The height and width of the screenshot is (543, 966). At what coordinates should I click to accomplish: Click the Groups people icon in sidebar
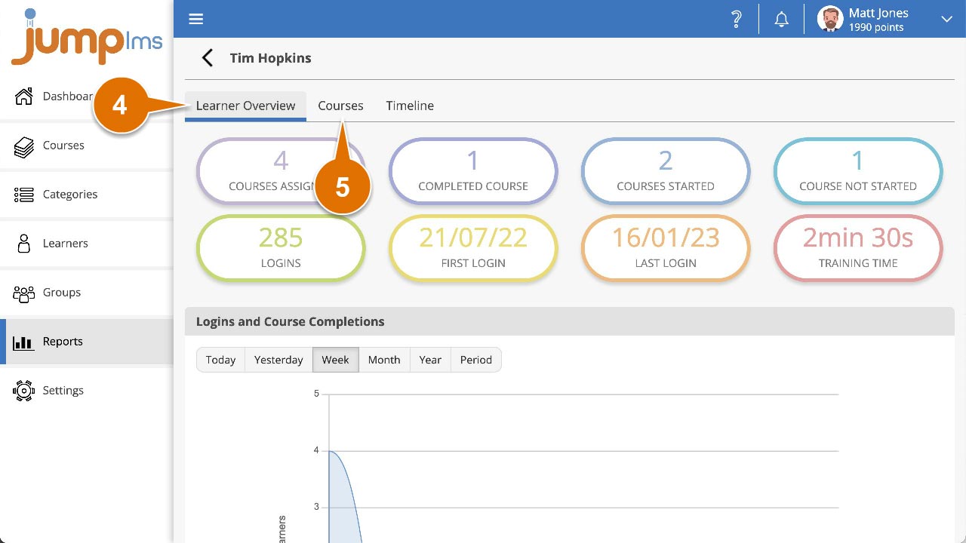pyautogui.click(x=24, y=293)
